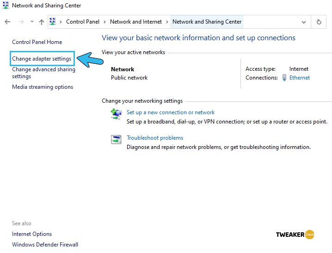Expand the chevron before Control Panel
Viewport: 332px width, 253px height.
pyautogui.click(x=61, y=22)
